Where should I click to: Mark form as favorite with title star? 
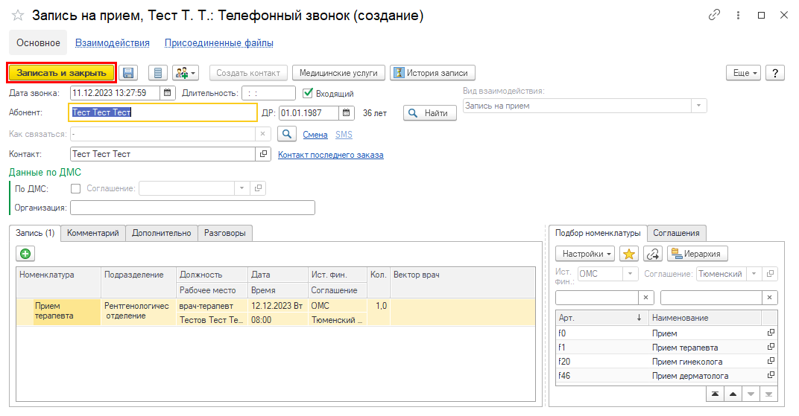[18, 16]
